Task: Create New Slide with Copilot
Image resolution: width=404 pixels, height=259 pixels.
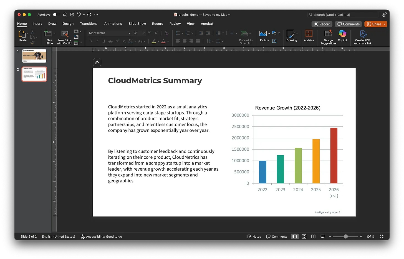Action: 64,37
